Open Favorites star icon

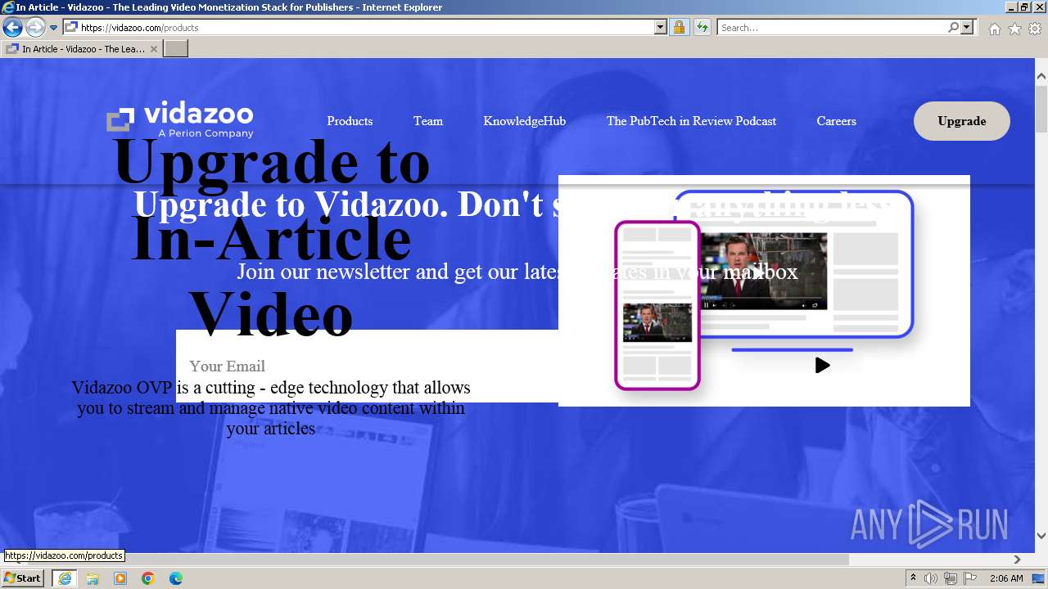coord(1014,29)
